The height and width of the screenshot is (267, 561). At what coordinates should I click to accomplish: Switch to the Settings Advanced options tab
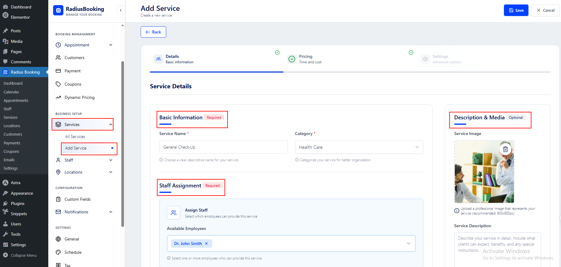pos(483,59)
